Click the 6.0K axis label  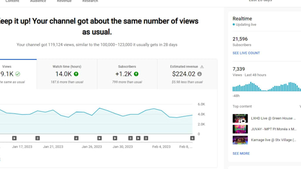(x=201, y=104)
